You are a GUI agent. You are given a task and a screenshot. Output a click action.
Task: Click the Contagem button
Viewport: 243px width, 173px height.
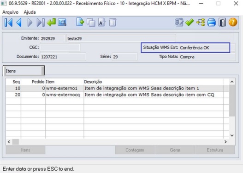pyautogui.click(x=135, y=150)
